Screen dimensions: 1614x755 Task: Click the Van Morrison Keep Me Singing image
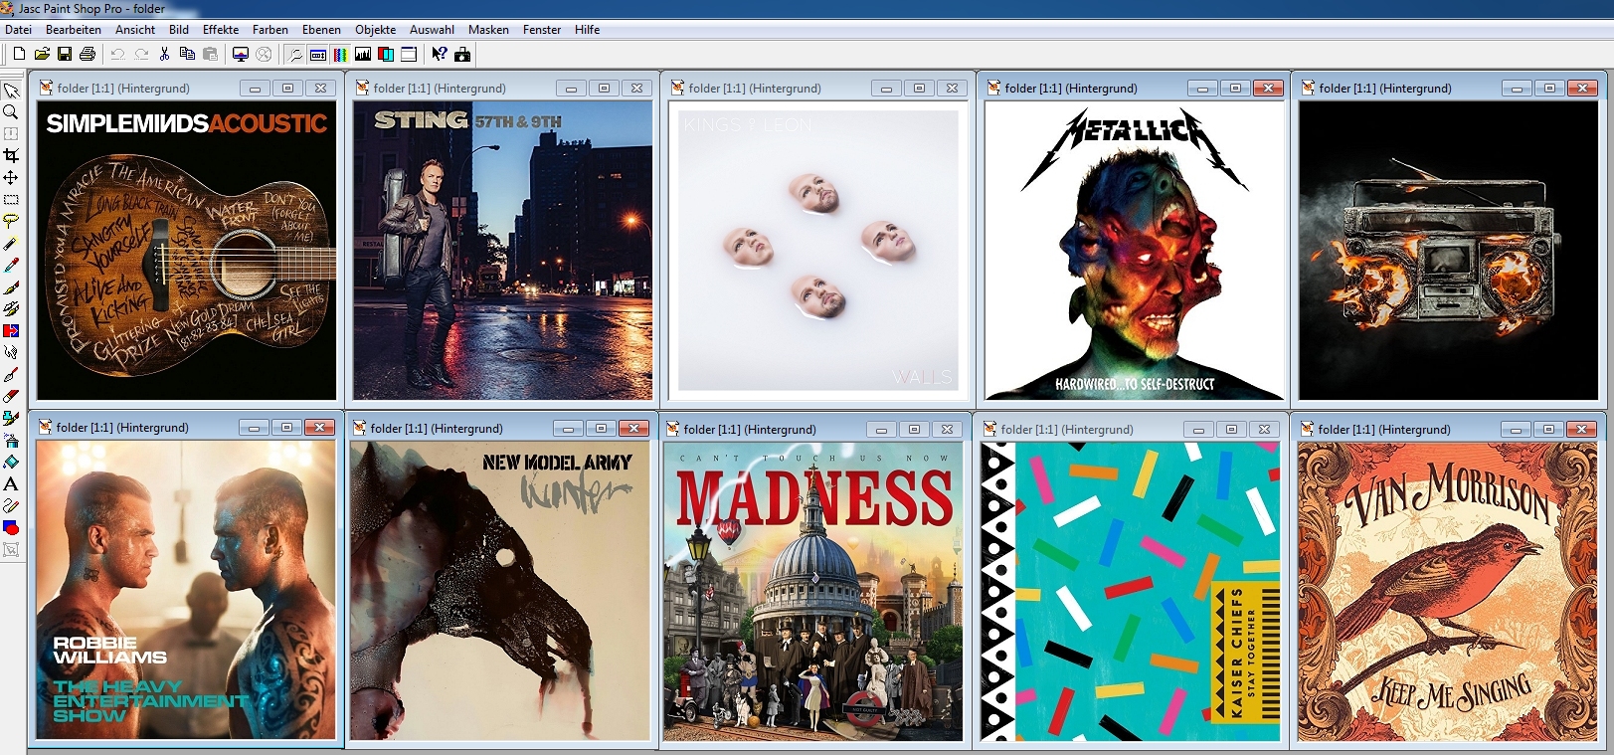[x=1448, y=592]
